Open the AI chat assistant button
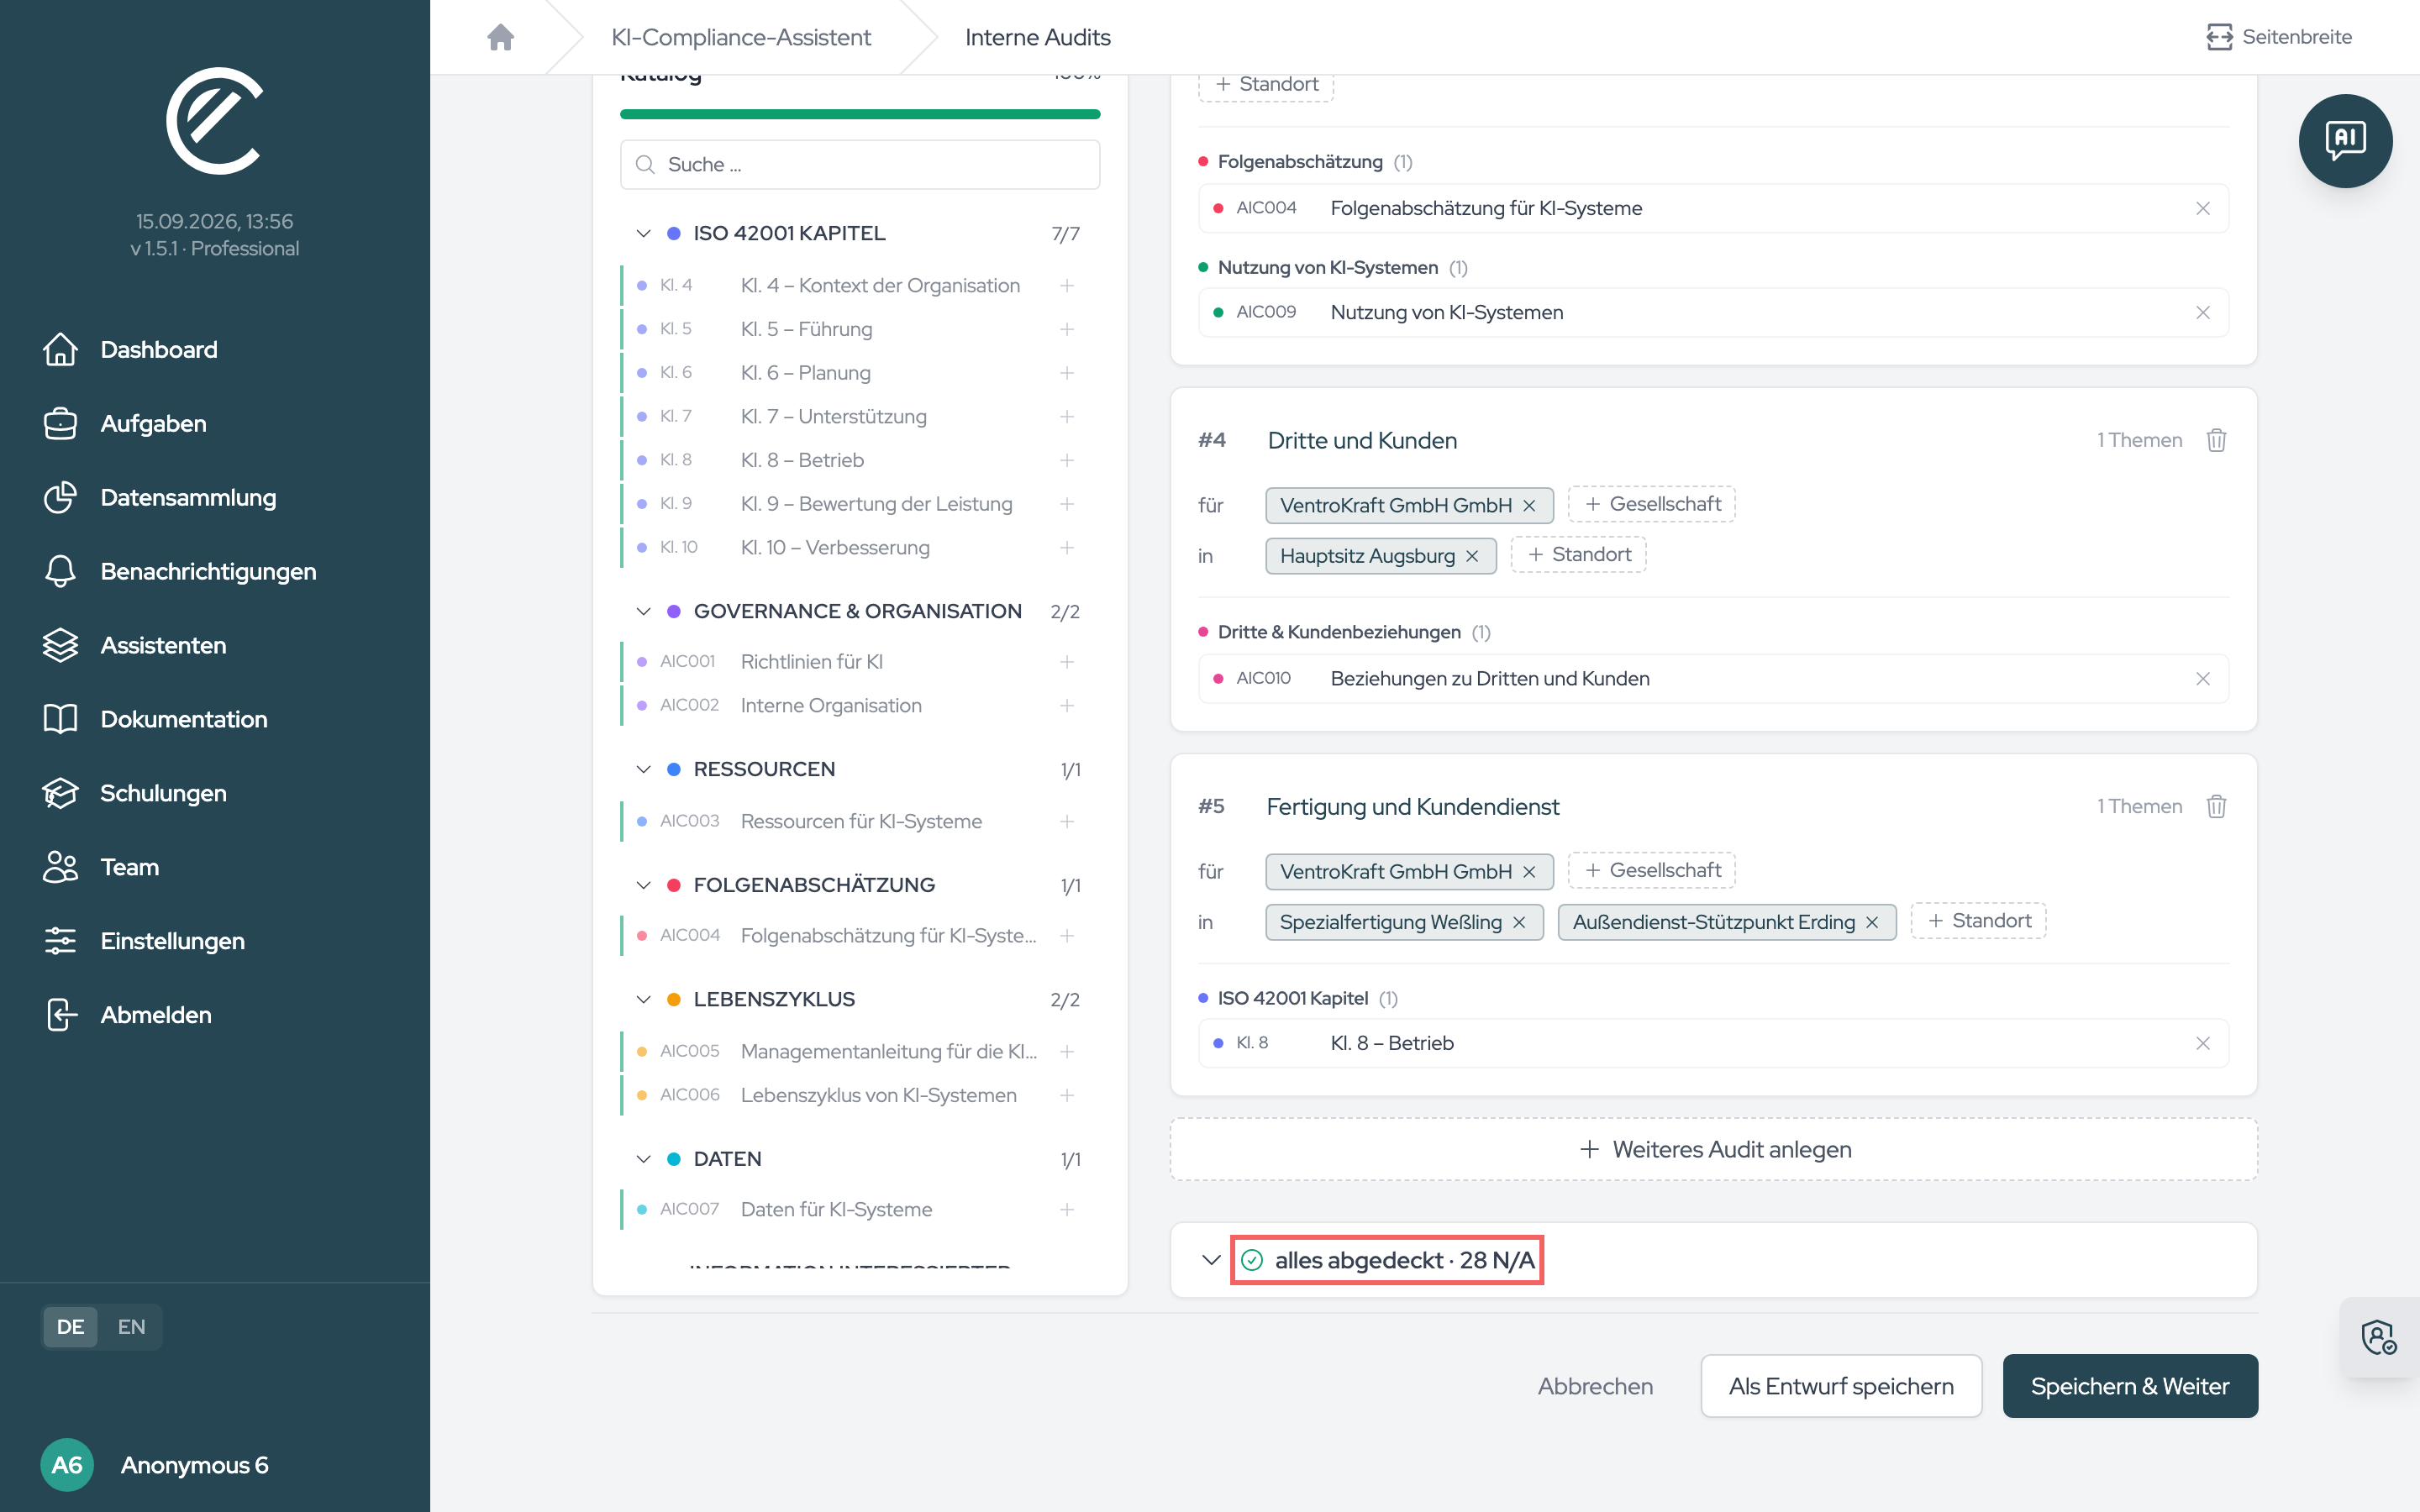 coord(2344,141)
